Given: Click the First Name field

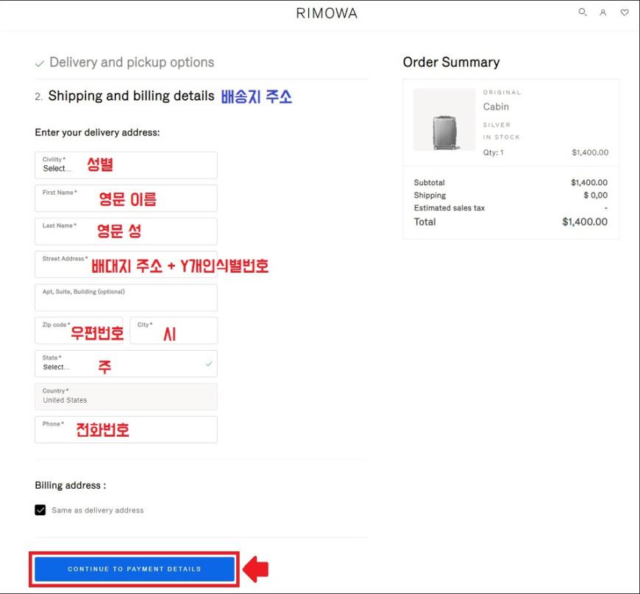Looking at the screenshot, I should point(126,198).
